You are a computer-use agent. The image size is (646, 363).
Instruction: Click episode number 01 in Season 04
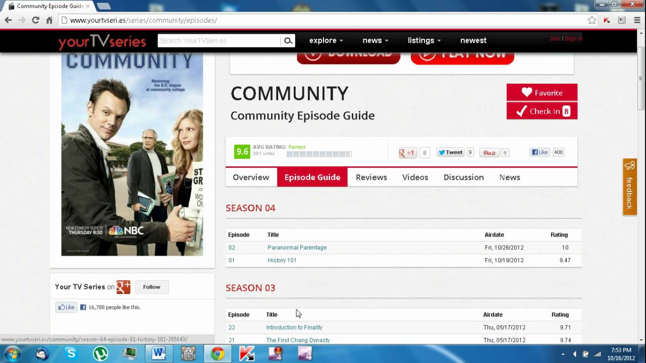pos(232,260)
